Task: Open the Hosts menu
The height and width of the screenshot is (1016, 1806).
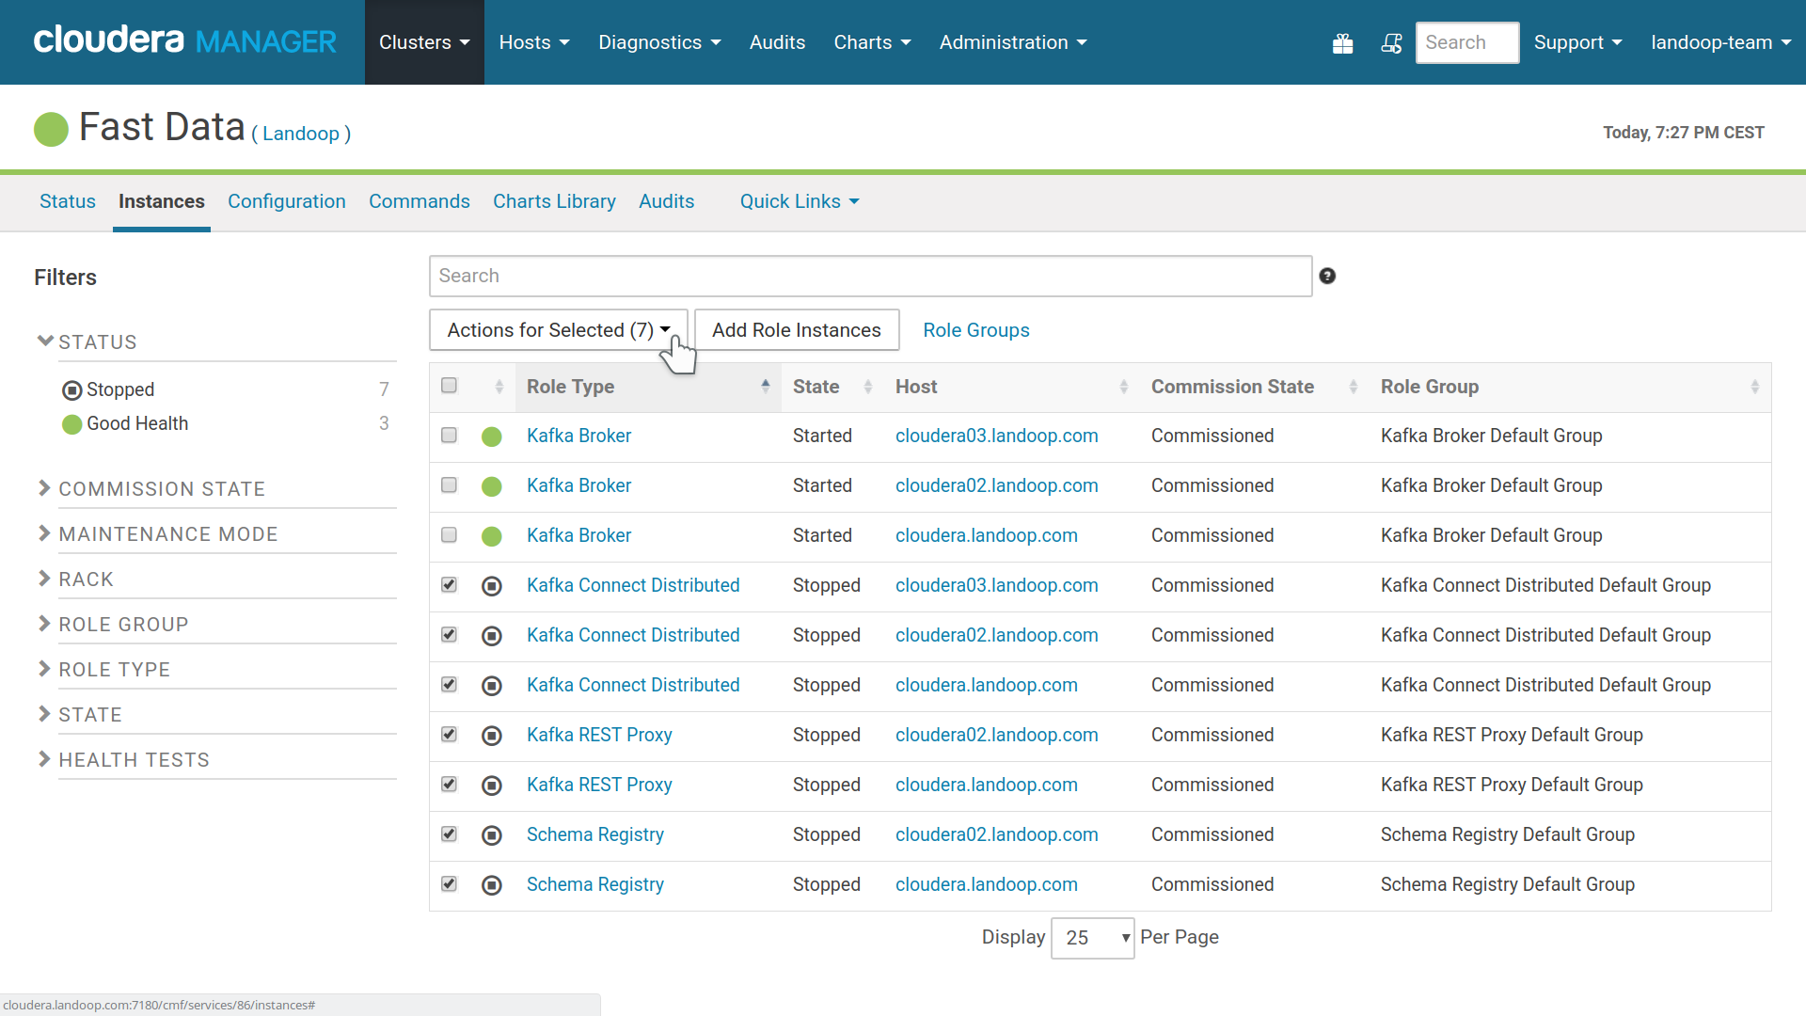Action: [x=534, y=42]
